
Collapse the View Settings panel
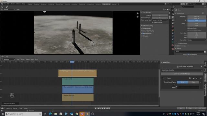(x=141, y=12)
